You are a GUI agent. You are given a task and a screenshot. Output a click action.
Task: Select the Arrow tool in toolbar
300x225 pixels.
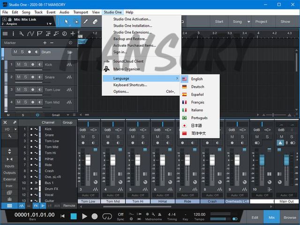tap(66, 22)
